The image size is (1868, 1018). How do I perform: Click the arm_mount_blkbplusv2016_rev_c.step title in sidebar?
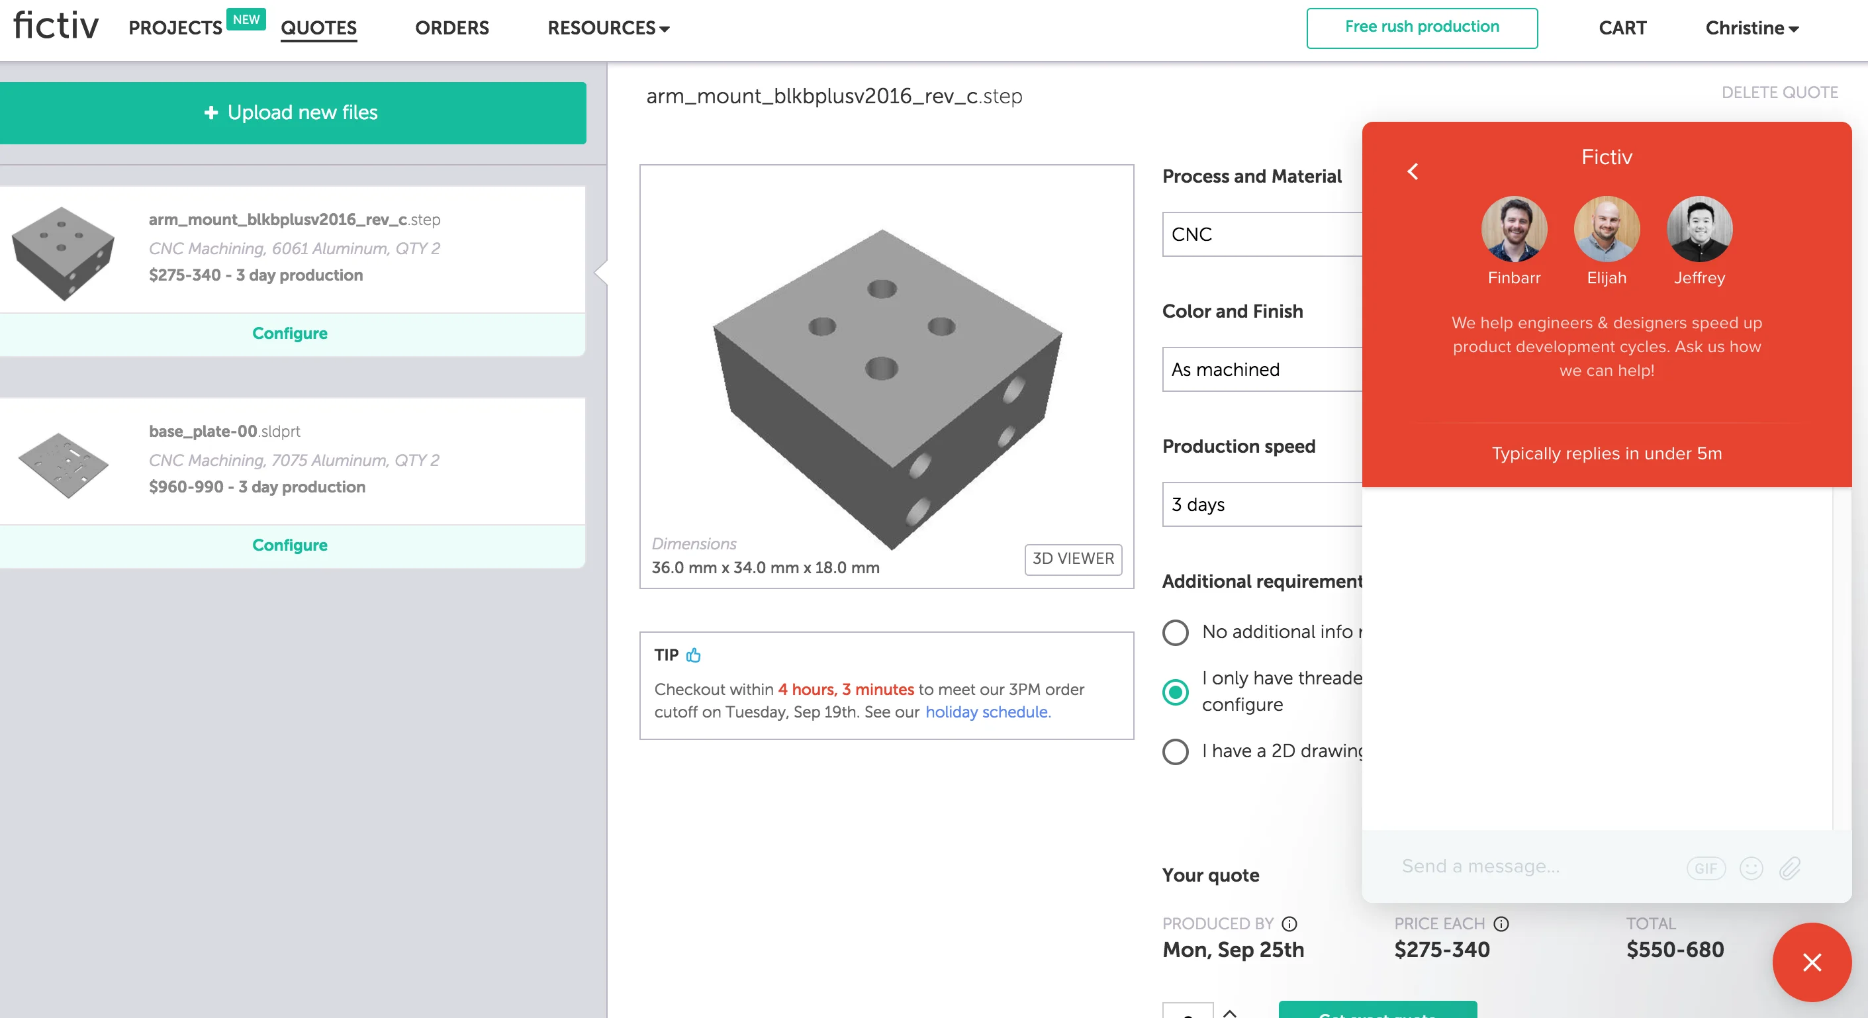tap(295, 219)
